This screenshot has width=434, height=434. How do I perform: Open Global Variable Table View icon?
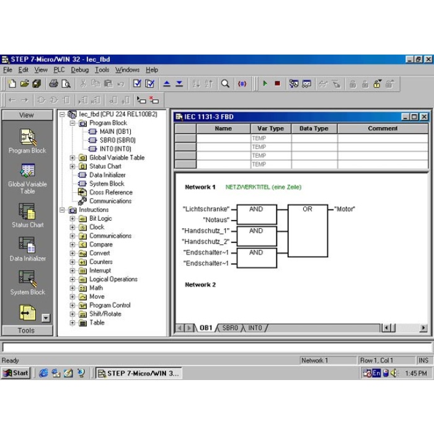[x=27, y=179]
